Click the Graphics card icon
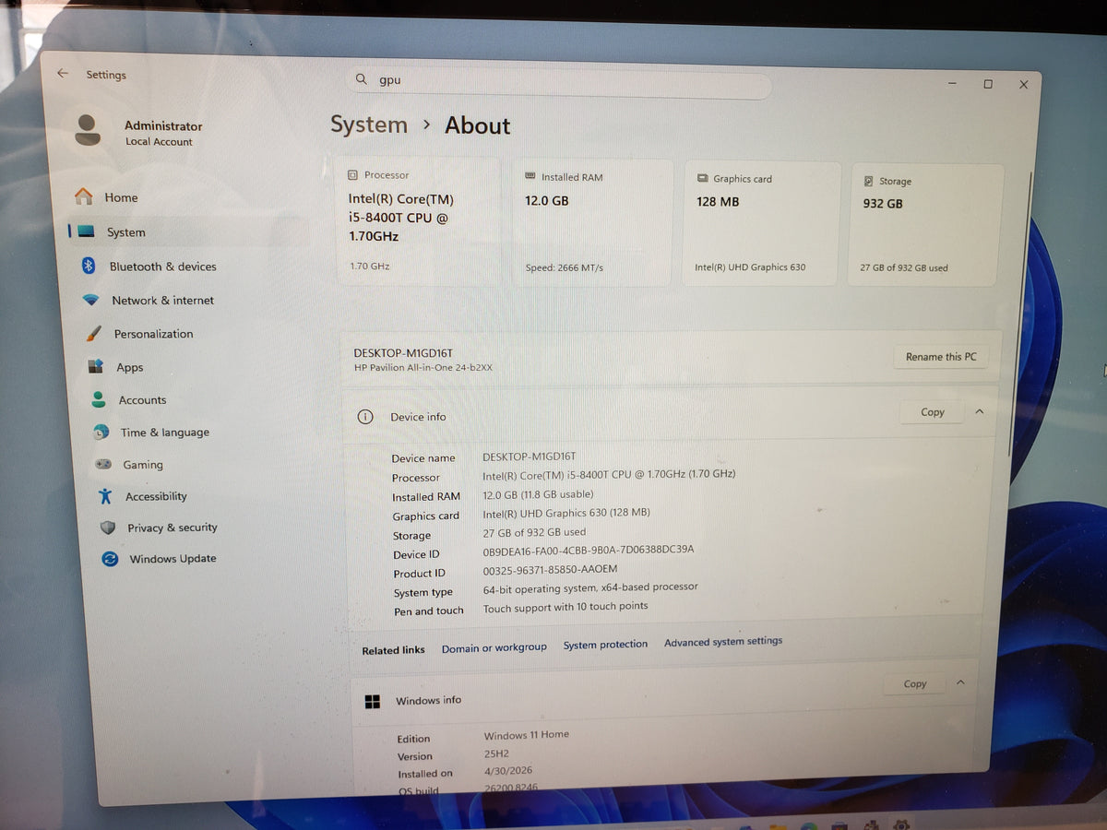 click(703, 179)
